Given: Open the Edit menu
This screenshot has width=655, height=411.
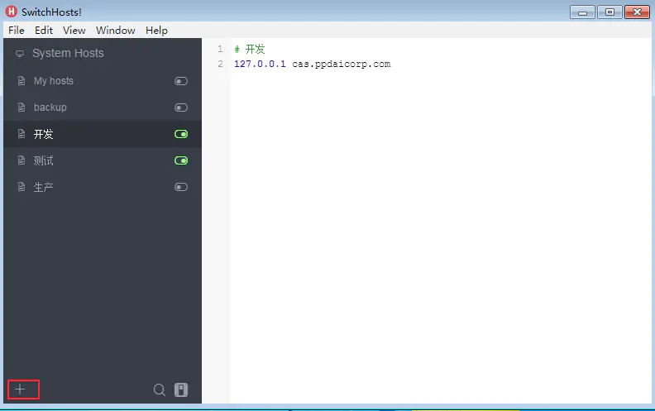Looking at the screenshot, I should tap(44, 30).
